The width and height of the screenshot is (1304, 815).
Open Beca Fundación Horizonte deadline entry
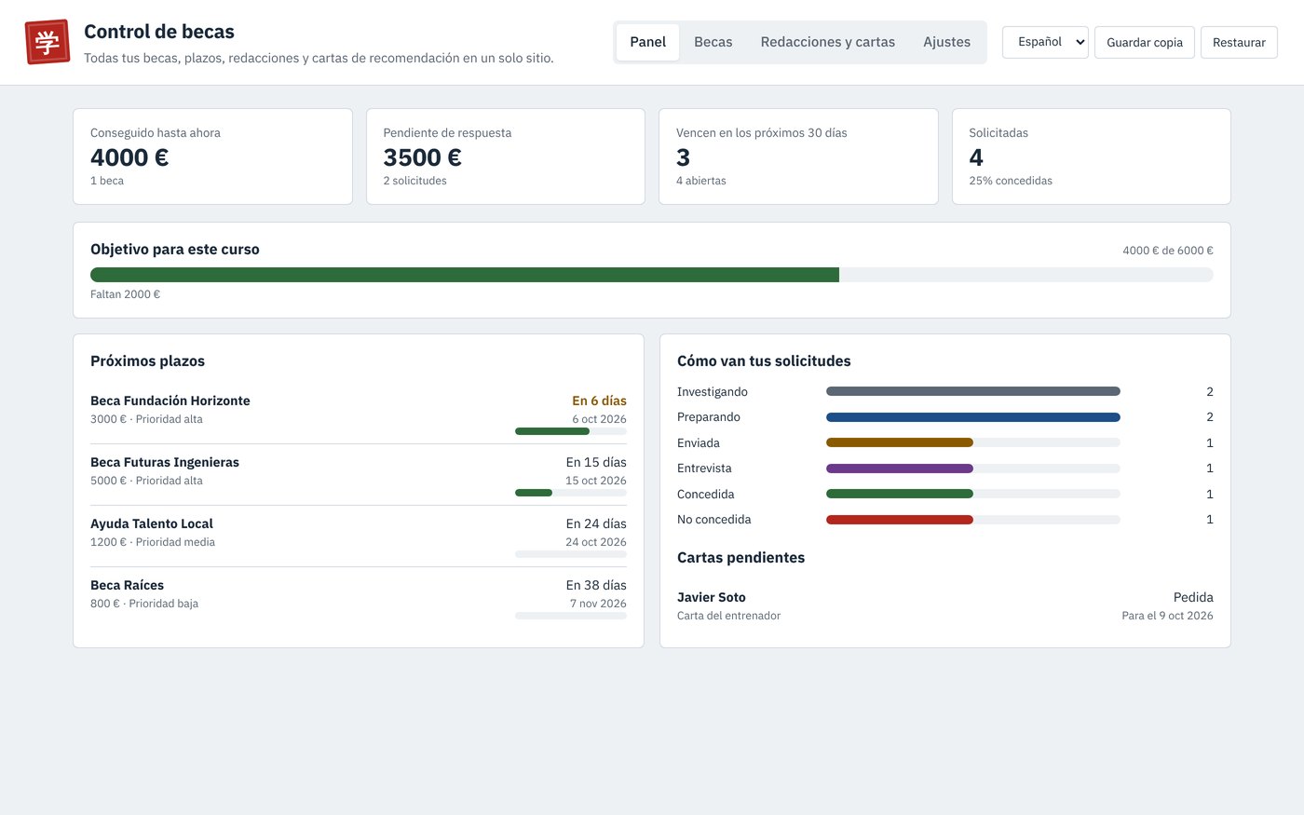[359, 413]
